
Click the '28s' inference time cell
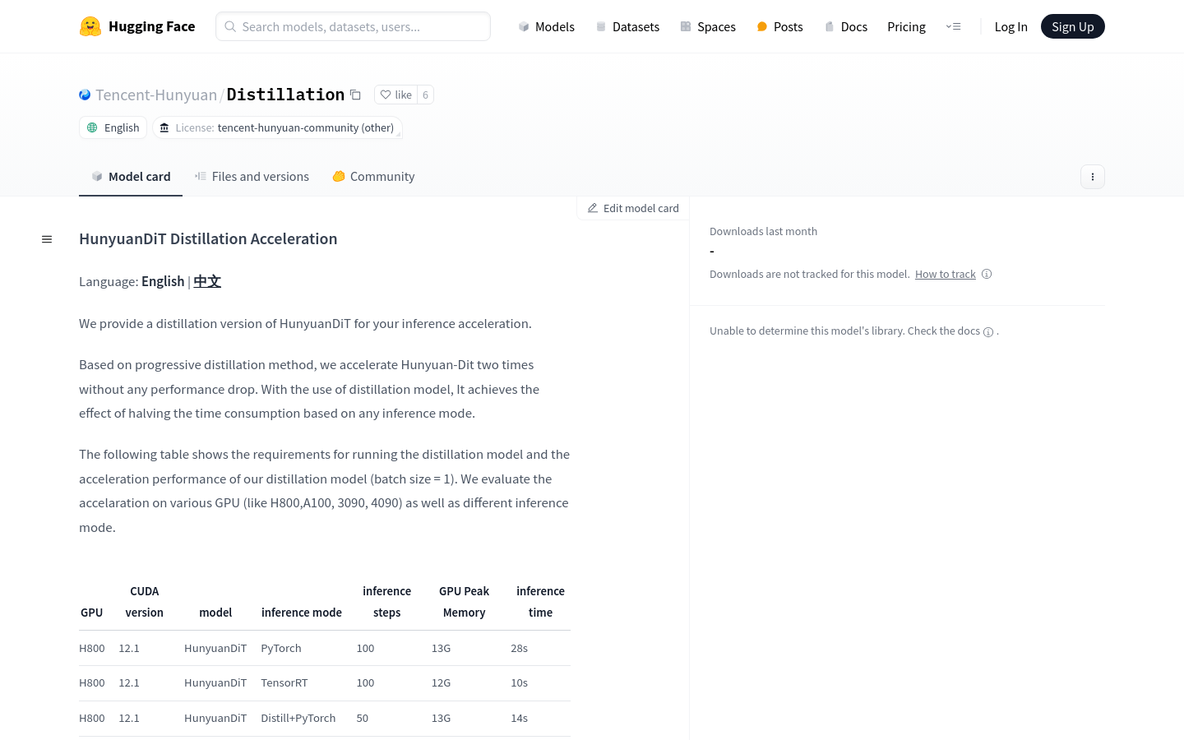click(x=519, y=648)
